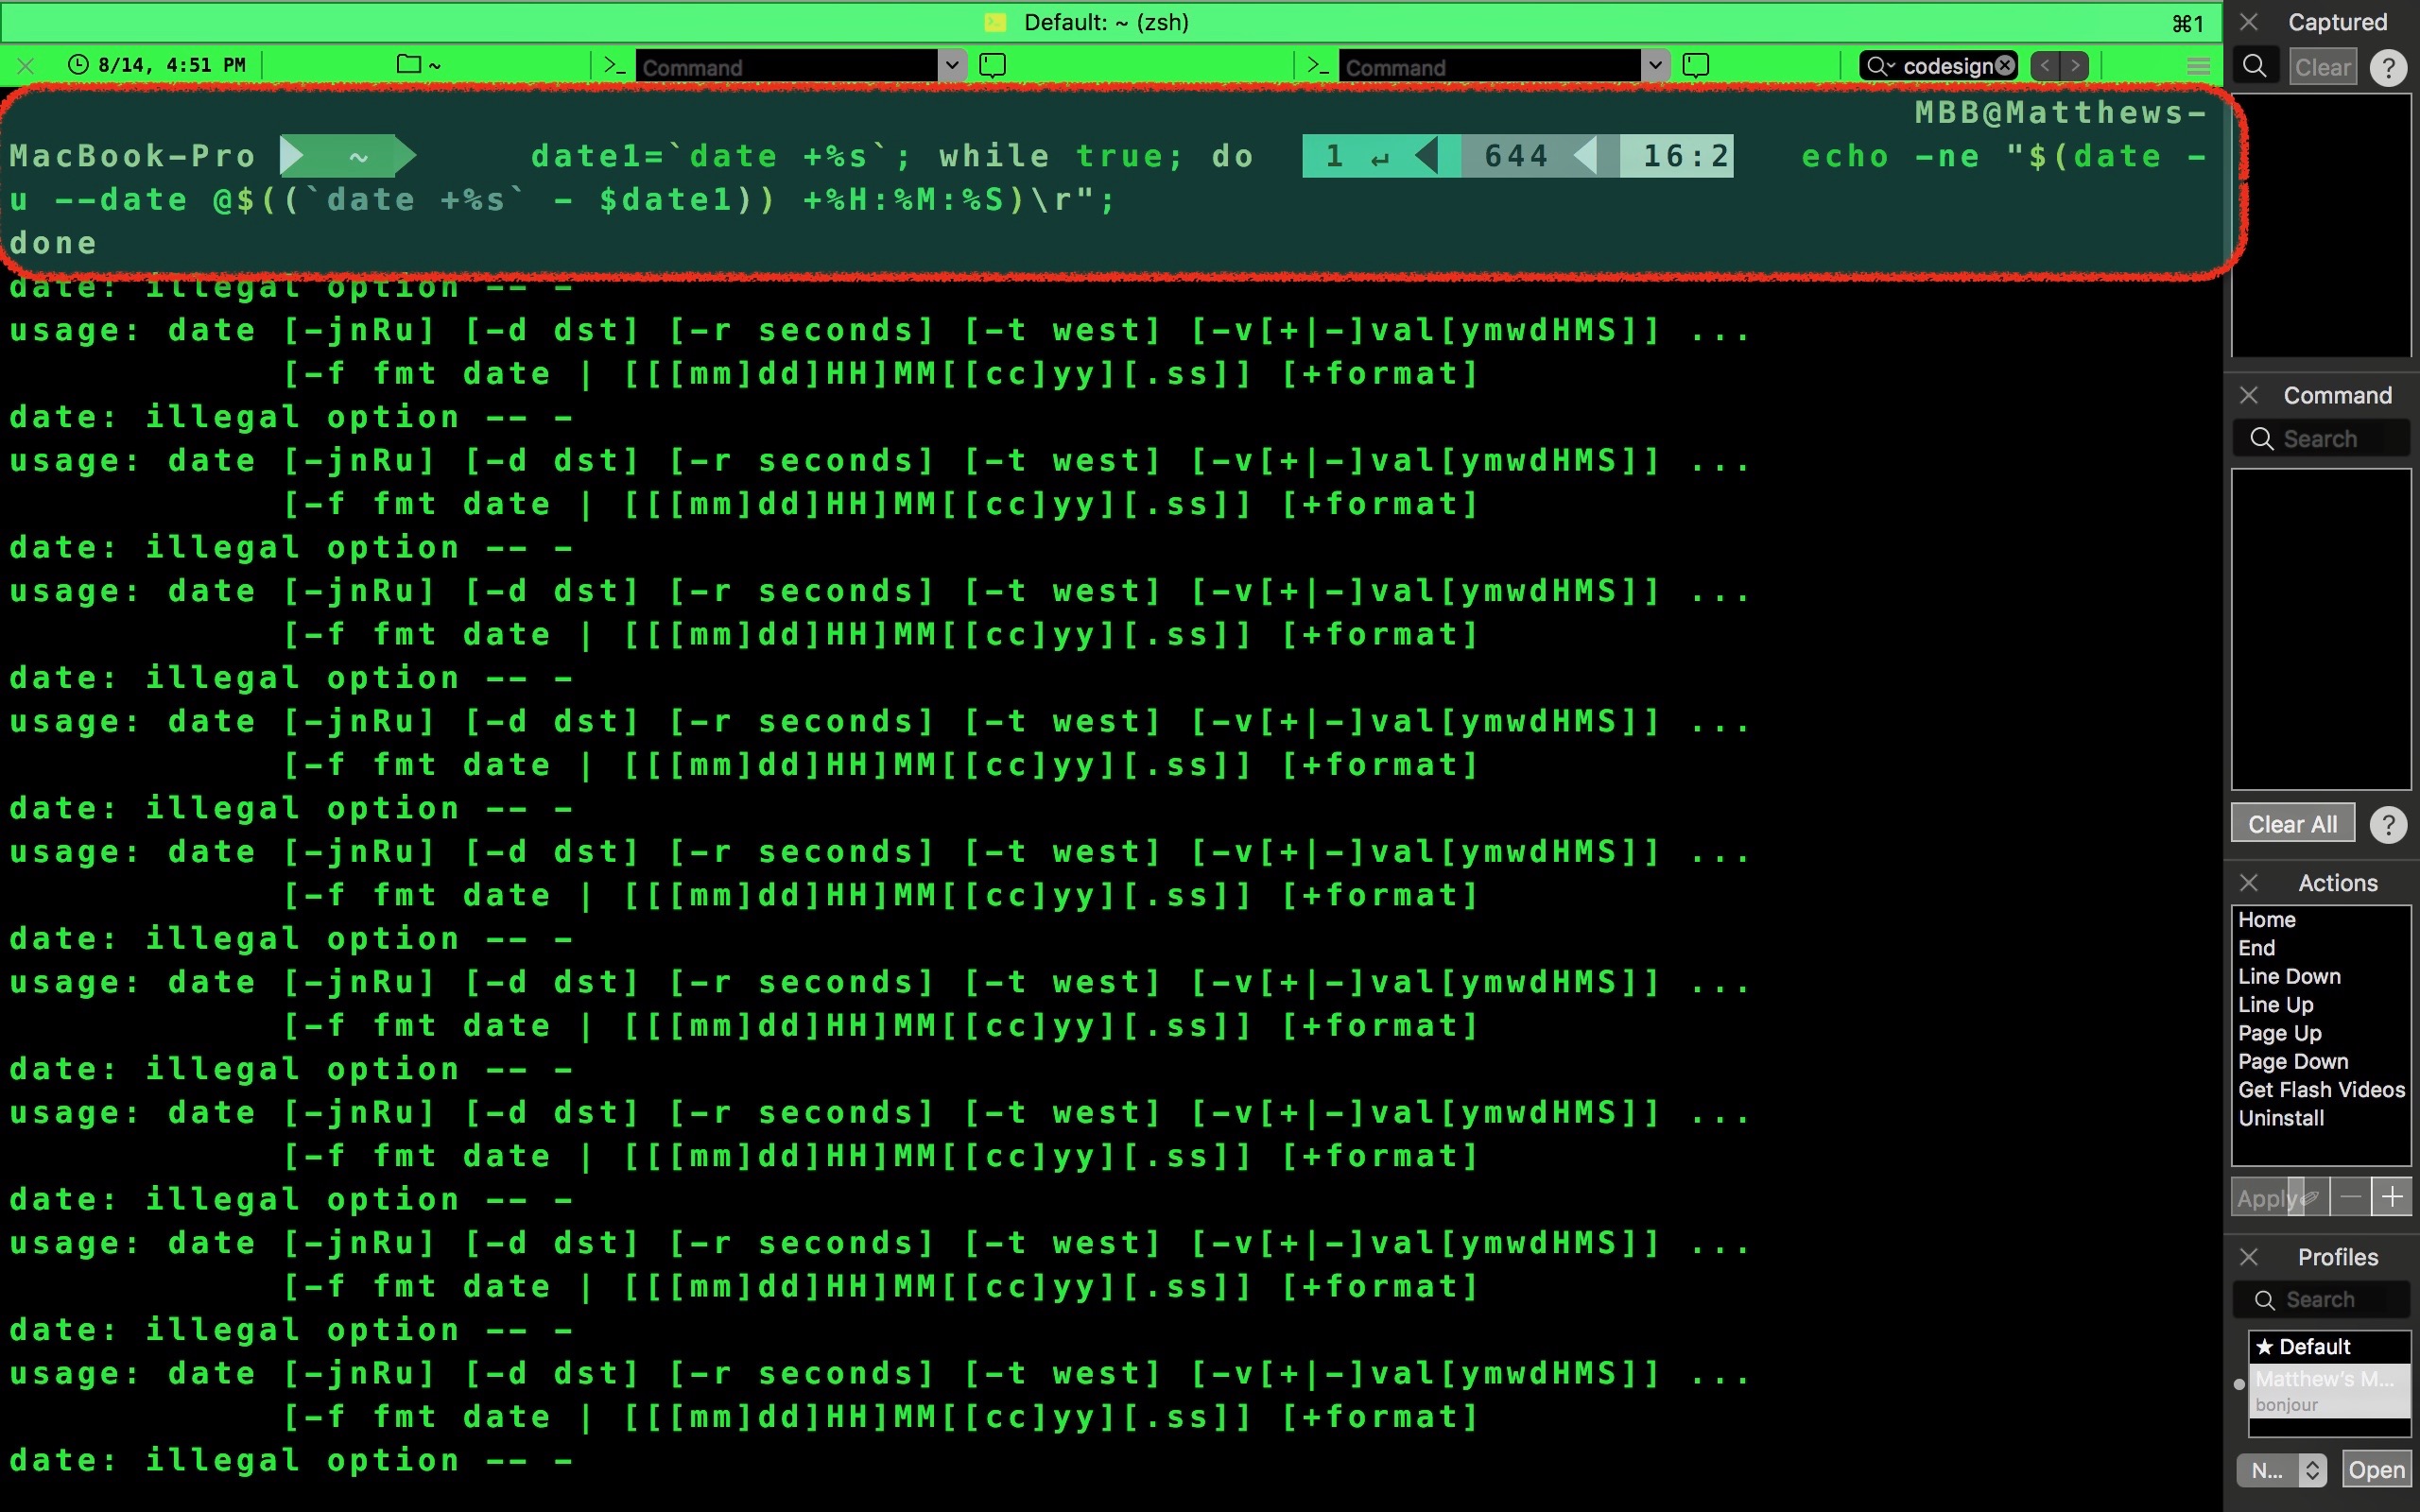Screen dimensions: 2420x1512
Task: Click the second composer speech-bubble icon
Action: [1696, 66]
